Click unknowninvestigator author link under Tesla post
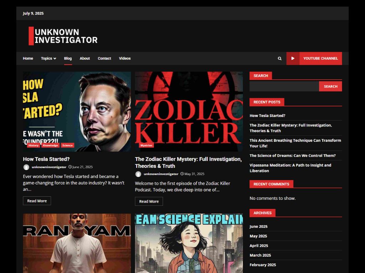 click(x=49, y=167)
